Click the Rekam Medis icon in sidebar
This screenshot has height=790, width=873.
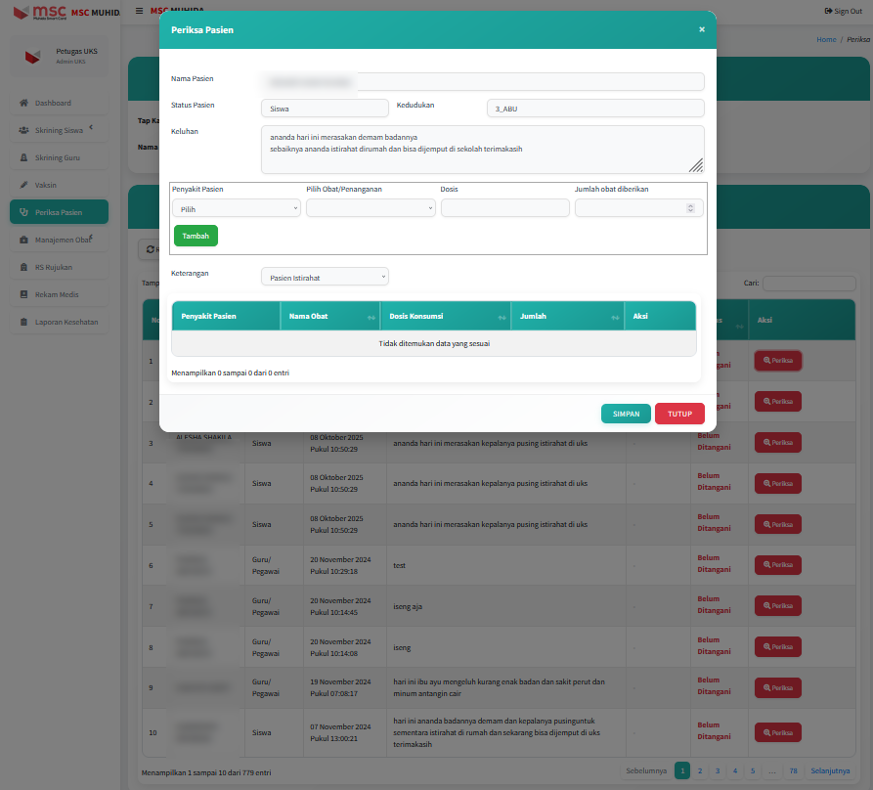pos(23,294)
